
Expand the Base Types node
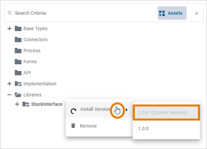(9, 29)
